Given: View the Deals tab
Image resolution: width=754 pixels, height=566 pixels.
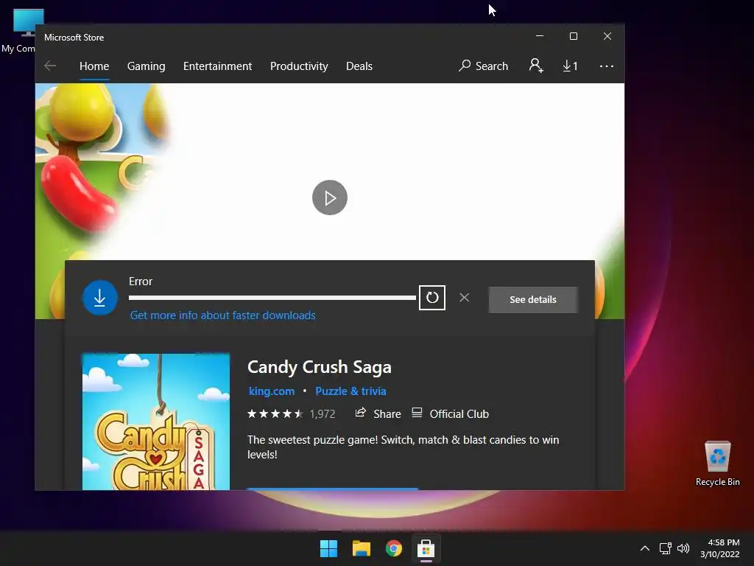Looking at the screenshot, I should (359, 66).
